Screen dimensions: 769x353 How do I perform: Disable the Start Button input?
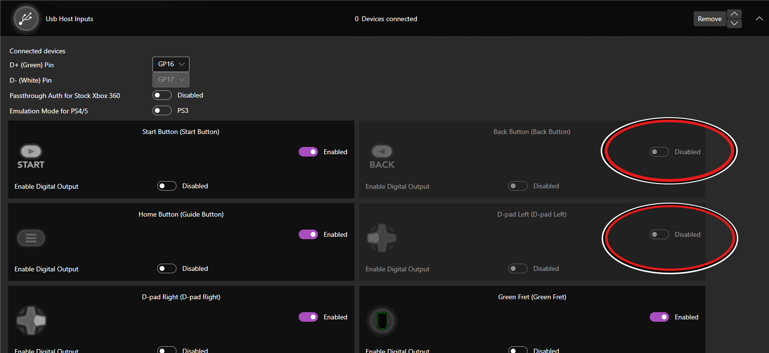pyautogui.click(x=308, y=152)
